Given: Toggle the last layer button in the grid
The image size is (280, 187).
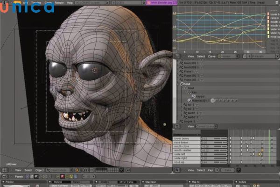Looking at the screenshot, I should (x=118, y=171).
